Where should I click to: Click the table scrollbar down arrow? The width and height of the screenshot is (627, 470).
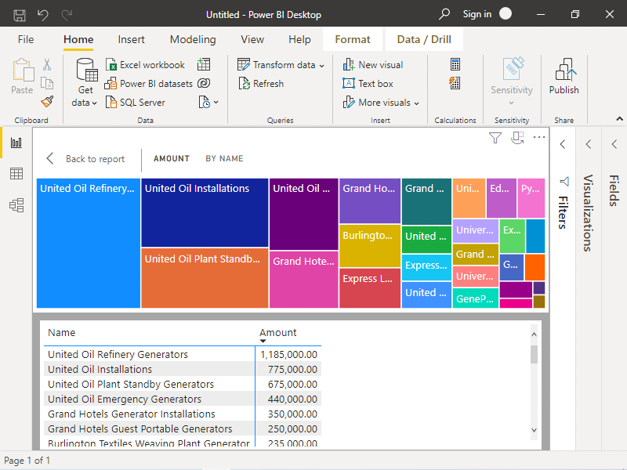tap(535, 430)
